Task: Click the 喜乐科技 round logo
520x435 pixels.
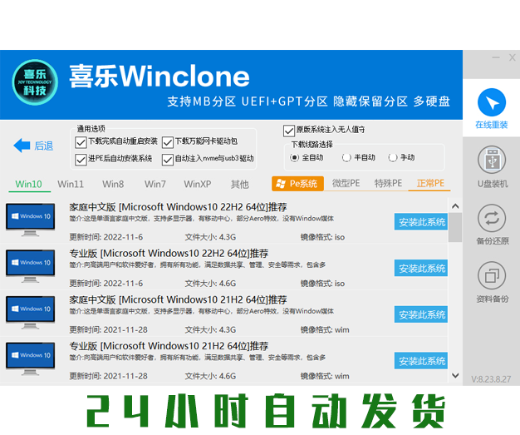Action: [35, 82]
